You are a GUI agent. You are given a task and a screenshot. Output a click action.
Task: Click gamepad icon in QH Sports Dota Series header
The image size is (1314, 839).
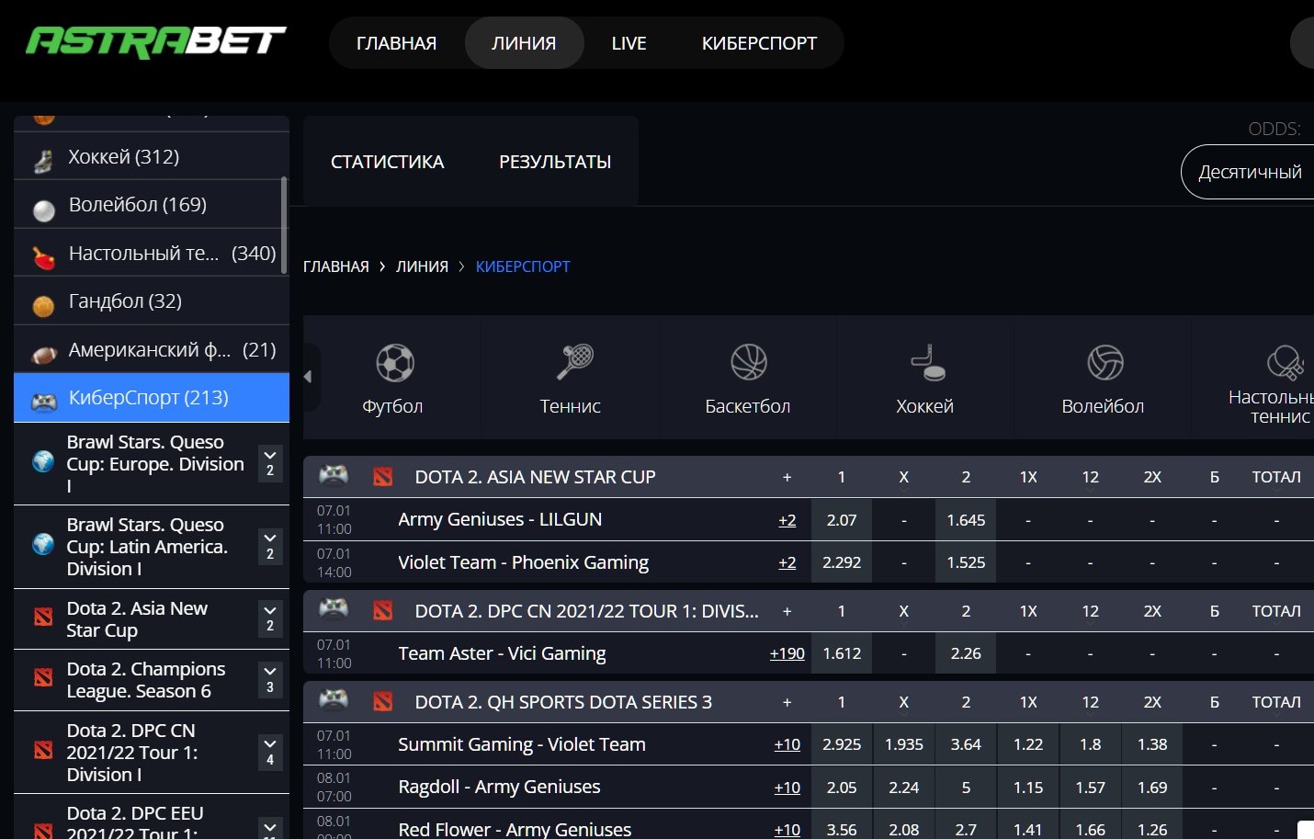point(334,699)
